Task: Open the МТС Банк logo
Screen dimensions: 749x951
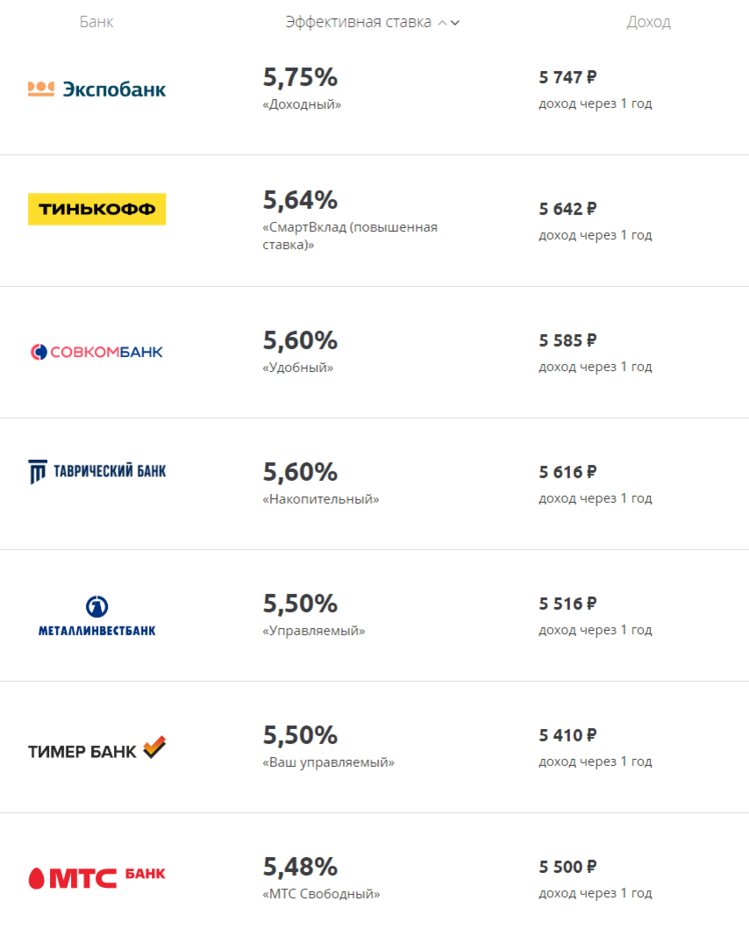Action: tap(97, 877)
